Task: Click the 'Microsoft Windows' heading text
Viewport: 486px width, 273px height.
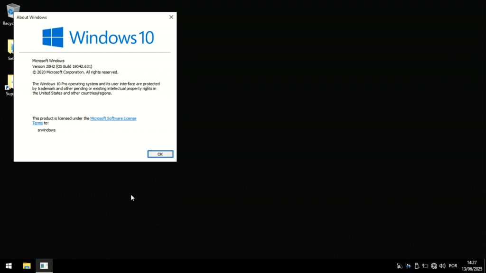Action: [48, 61]
